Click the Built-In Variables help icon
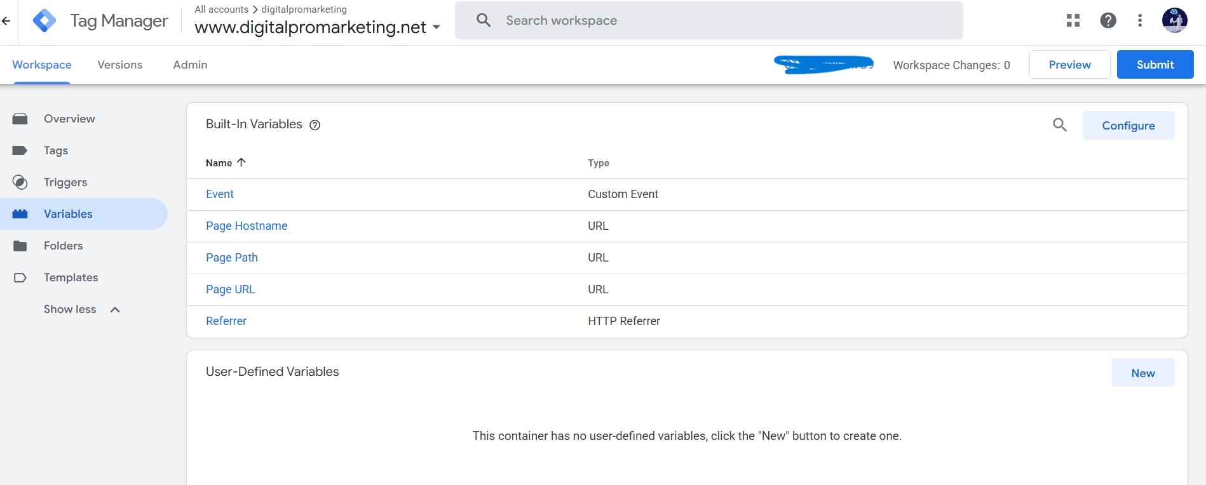The width and height of the screenshot is (1206, 485). tap(315, 125)
